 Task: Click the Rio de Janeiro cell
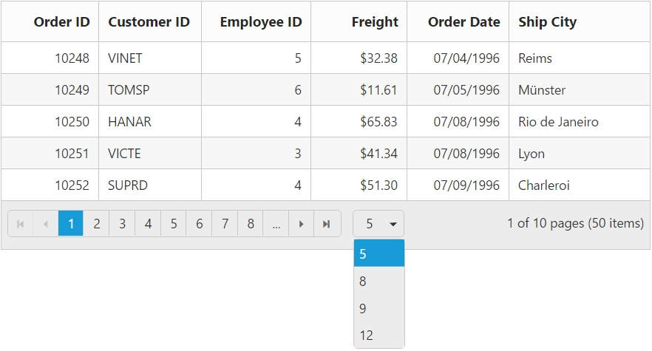(558, 122)
